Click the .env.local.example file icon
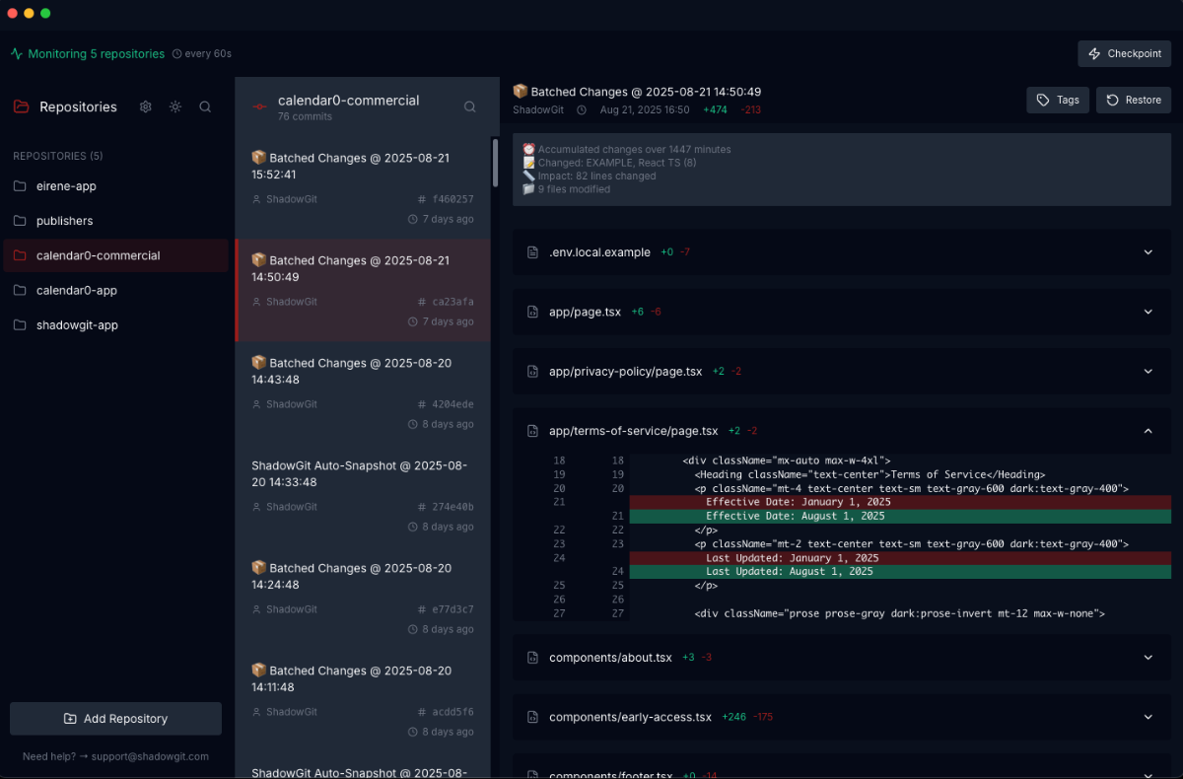This screenshot has height=779, width=1183. pos(533,252)
